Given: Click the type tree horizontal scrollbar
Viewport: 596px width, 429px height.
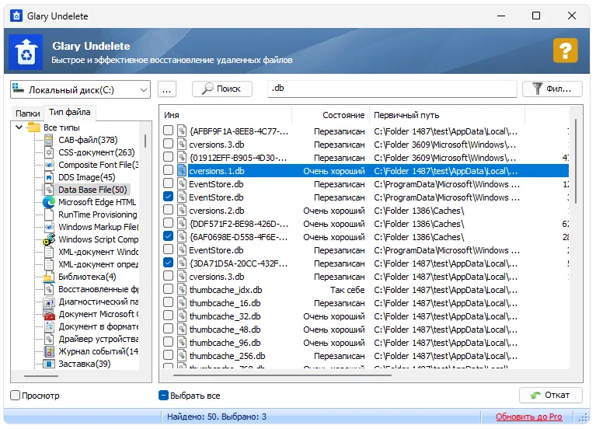Looking at the screenshot, I should pos(41,376).
